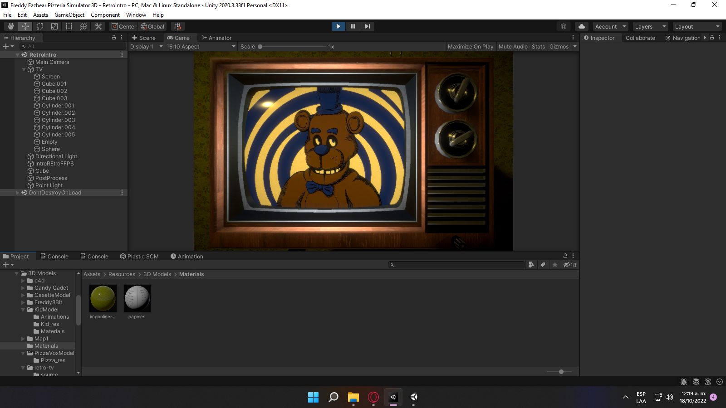Open cloud services icon

coord(581,26)
